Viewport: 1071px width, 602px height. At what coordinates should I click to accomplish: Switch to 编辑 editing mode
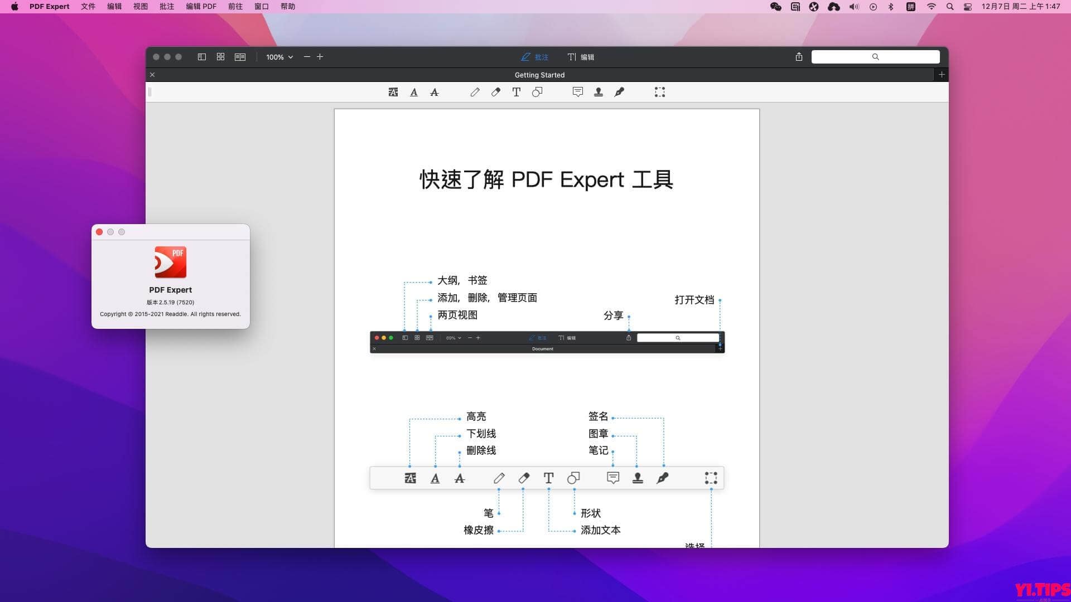tap(582, 56)
